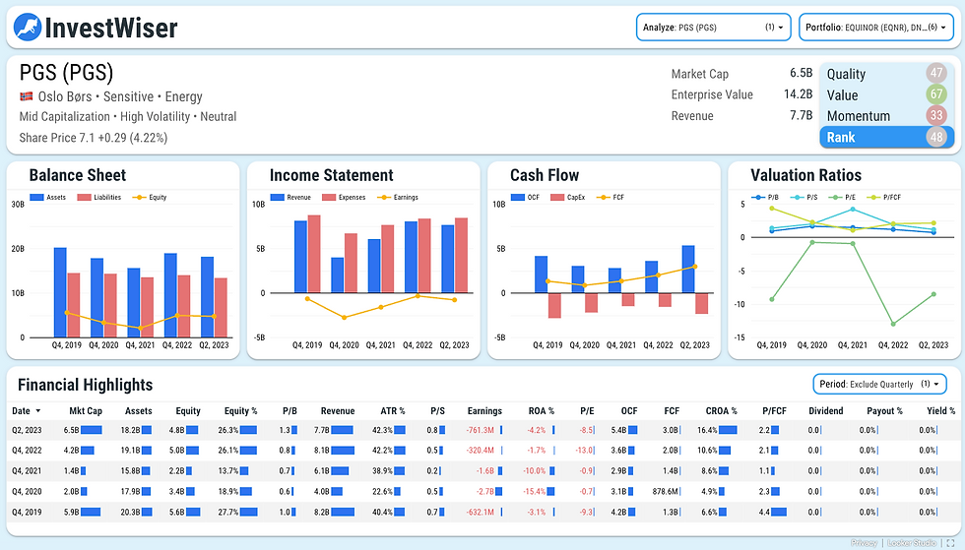Open the Period Exclude Quarterly dropdown
965x550 pixels.
click(x=879, y=384)
